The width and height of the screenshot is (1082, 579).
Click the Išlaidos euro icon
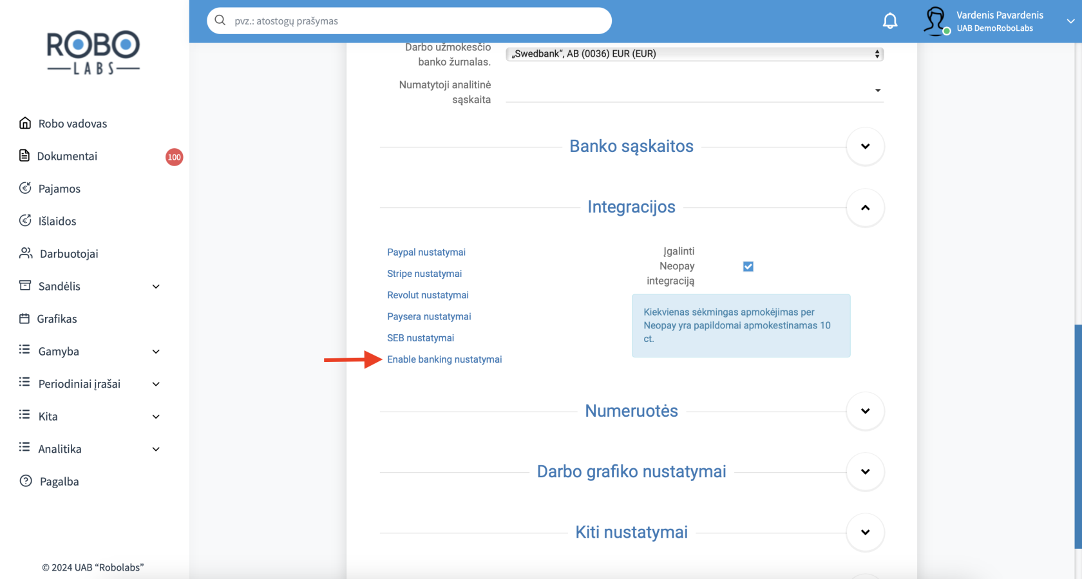click(25, 221)
